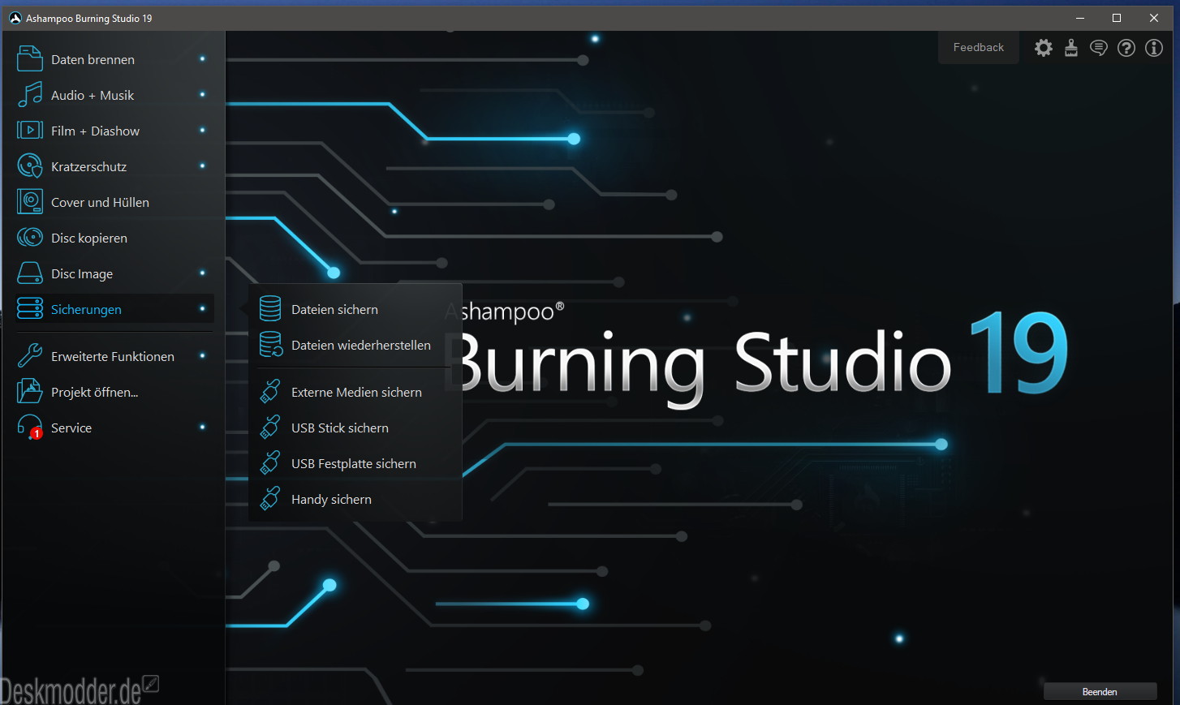The image size is (1180, 705).
Task: Collapse submenu dot for Sicherungen
Action: tap(202, 308)
